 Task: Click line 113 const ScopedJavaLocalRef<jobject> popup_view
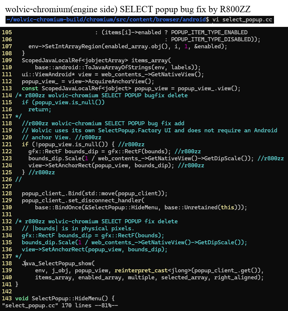click(131, 88)
